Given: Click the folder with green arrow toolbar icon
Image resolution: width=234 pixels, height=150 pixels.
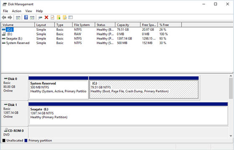Looking at the screenshot, I should pyautogui.click(x=58, y=17).
